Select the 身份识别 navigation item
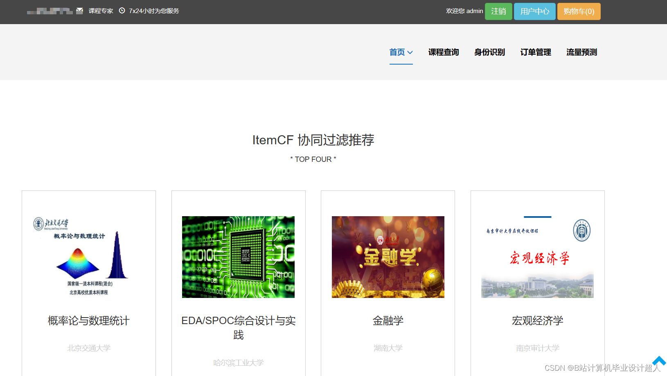Image resolution: width=667 pixels, height=376 pixels. [x=489, y=52]
